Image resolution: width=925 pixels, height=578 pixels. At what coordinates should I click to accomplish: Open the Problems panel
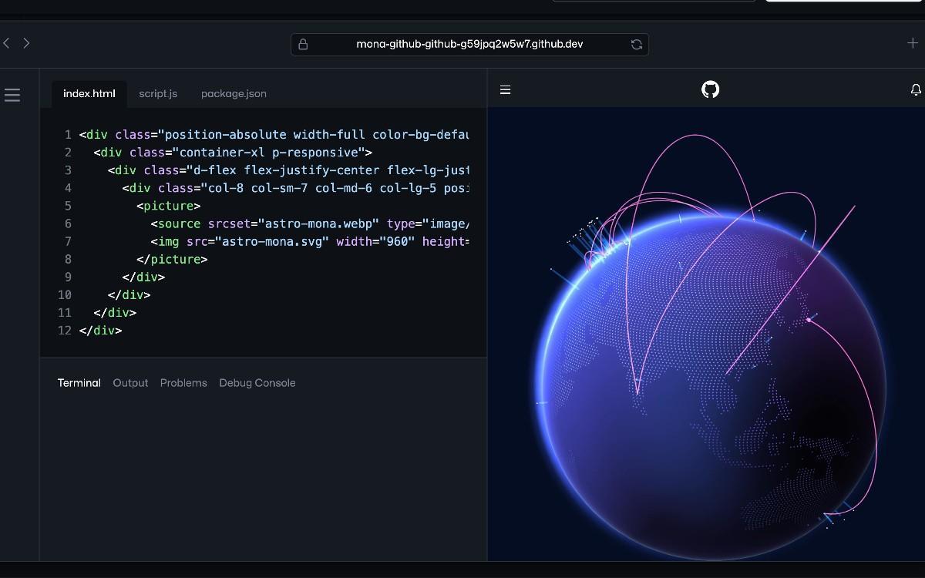(183, 383)
